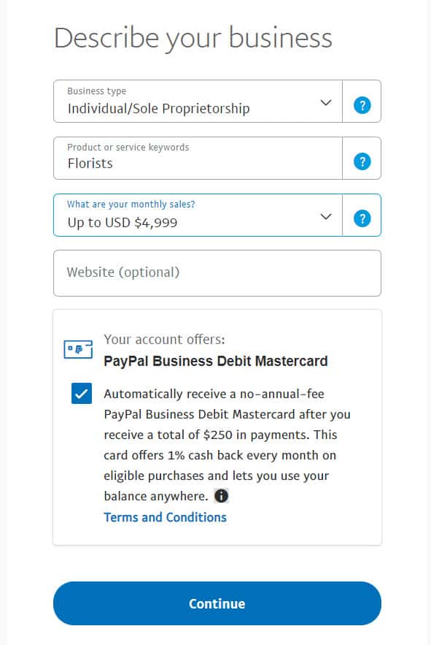Click the Describe your business heading

(x=193, y=37)
